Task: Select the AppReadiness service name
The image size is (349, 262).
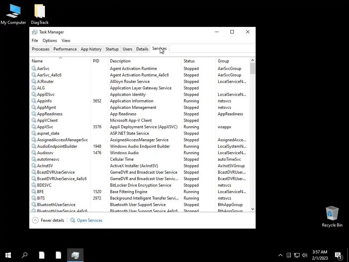Action: coord(50,114)
